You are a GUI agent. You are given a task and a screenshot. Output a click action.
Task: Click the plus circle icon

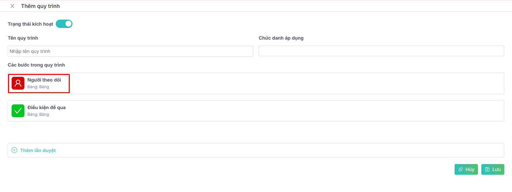(x=14, y=150)
